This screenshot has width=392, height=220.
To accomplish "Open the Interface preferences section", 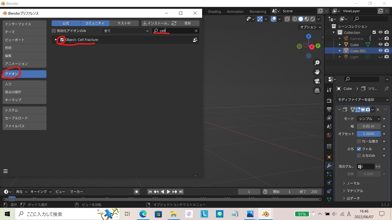I will 24,24.
